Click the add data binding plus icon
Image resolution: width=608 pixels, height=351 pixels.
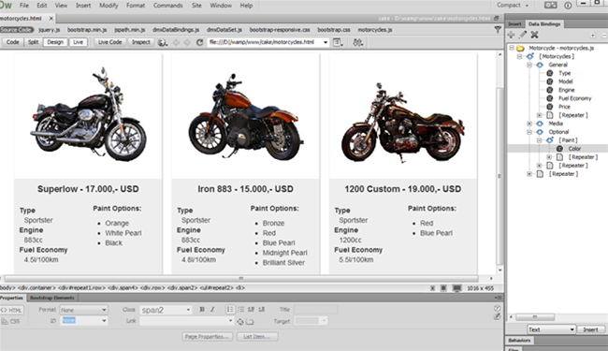coord(511,35)
